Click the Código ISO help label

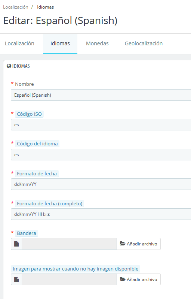click(x=29, y=114)
